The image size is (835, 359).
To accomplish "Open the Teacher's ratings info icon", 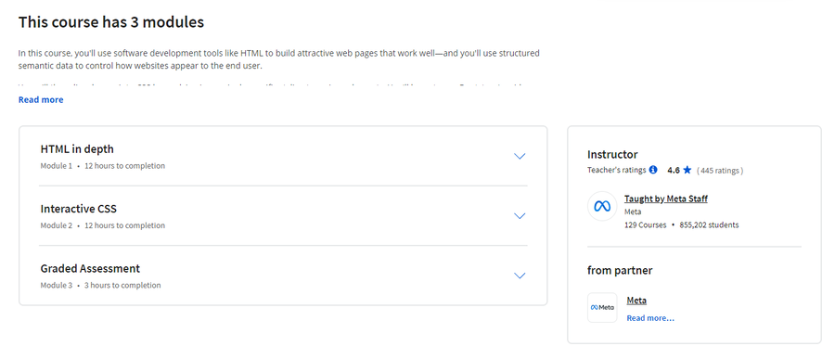I will pyautogui.click(x=653, y=170).
